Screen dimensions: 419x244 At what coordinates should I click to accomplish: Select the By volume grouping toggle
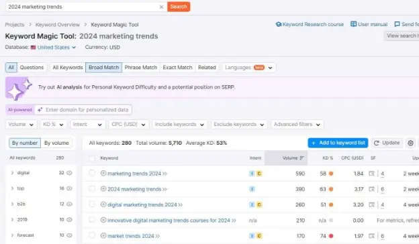[x=56, y=143]
